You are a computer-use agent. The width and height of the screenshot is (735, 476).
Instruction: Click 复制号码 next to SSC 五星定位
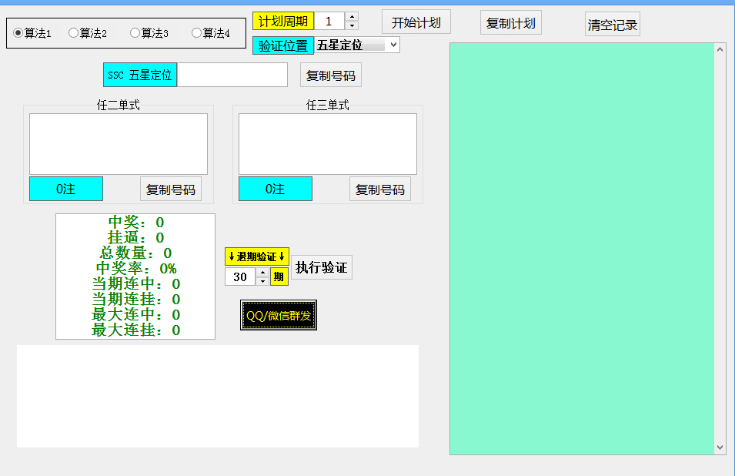click(331, 75)
